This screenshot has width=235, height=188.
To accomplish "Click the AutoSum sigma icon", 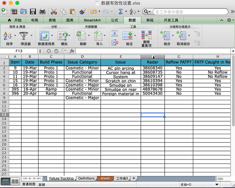I will click(121, 12).
